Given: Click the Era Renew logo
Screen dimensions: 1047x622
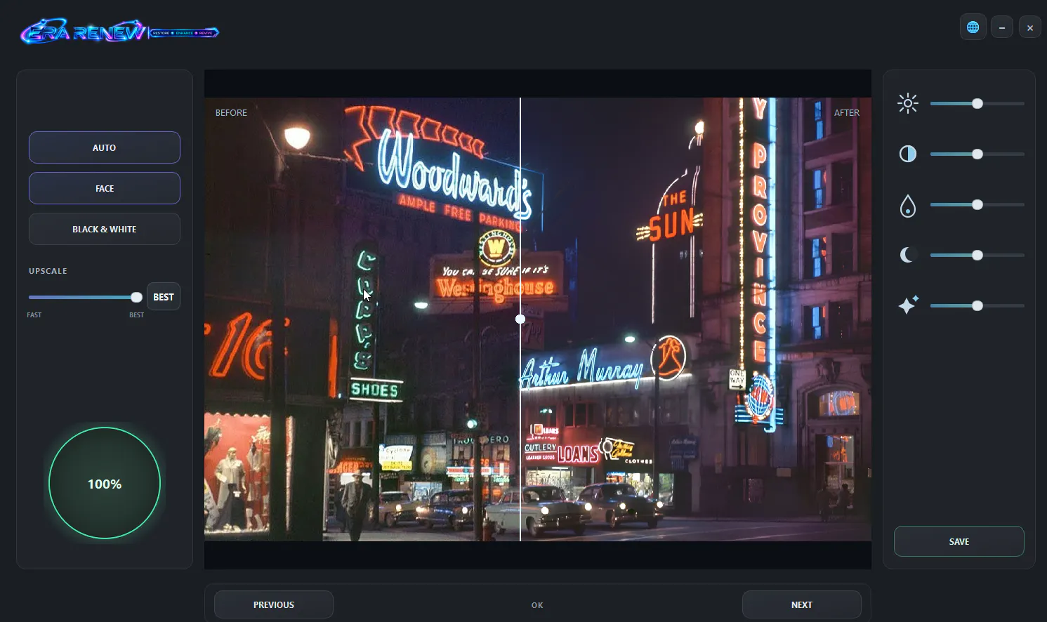Looking at the screenshot, I should point(119,32).
